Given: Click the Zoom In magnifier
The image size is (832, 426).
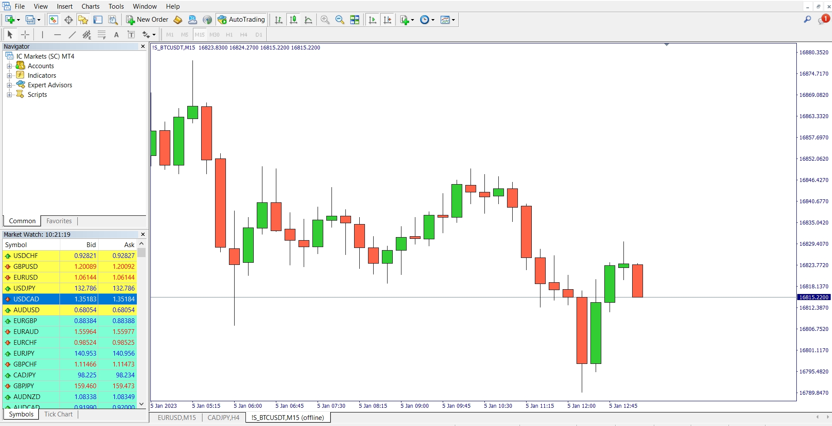Looking at the screenshot, I should pyautogui.click(x=325, y=20).
